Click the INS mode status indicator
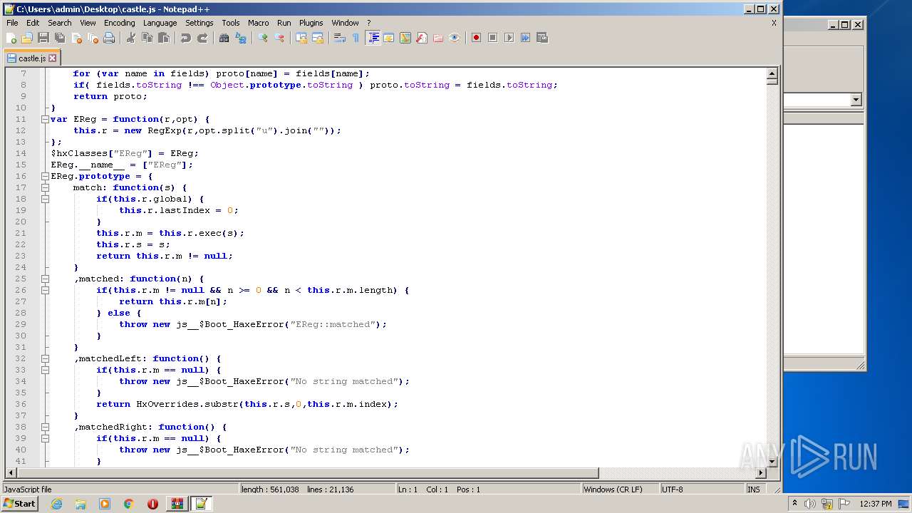912x513 pixels. click(753, 489)
